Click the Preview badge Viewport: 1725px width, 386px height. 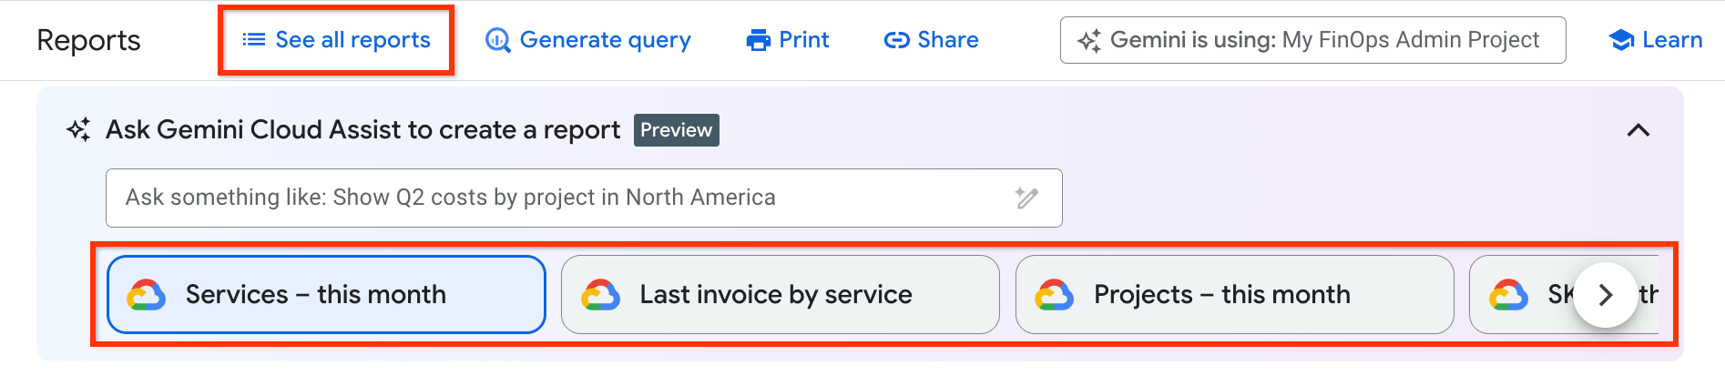(x=676, y=130)
